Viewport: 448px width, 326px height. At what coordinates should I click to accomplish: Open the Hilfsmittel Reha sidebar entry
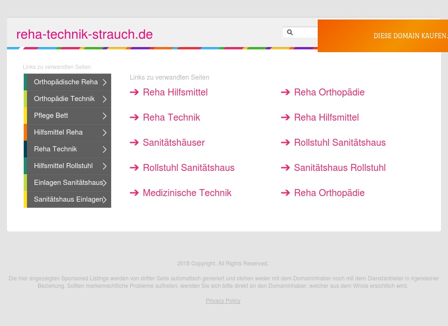(58, 132)
